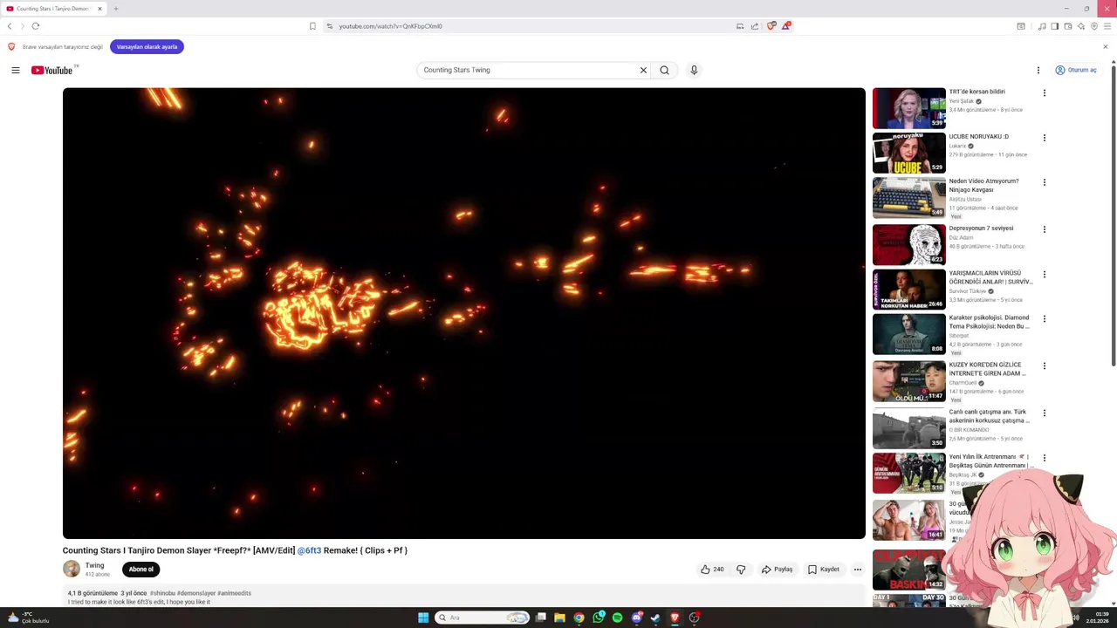Open the #shinobu hashtag
This screenshot has height=628, width=1117.
[162, 593]
